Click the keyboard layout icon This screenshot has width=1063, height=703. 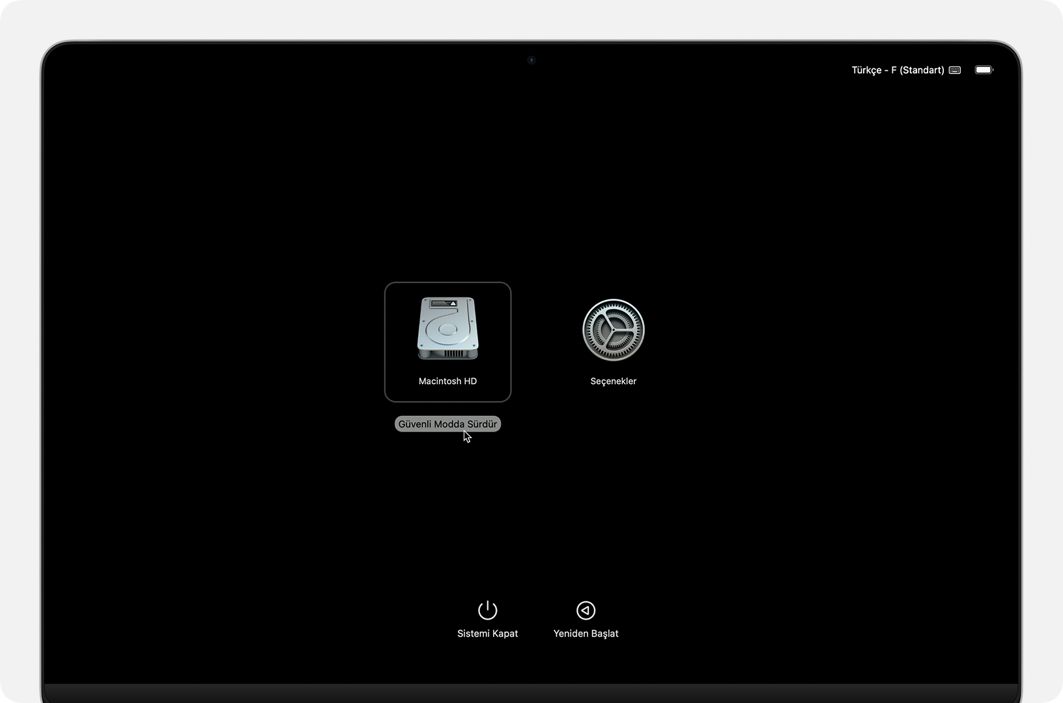pos(955,70)
